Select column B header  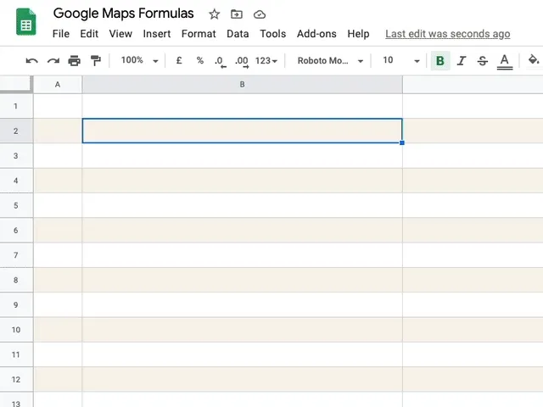click(242, 84)
